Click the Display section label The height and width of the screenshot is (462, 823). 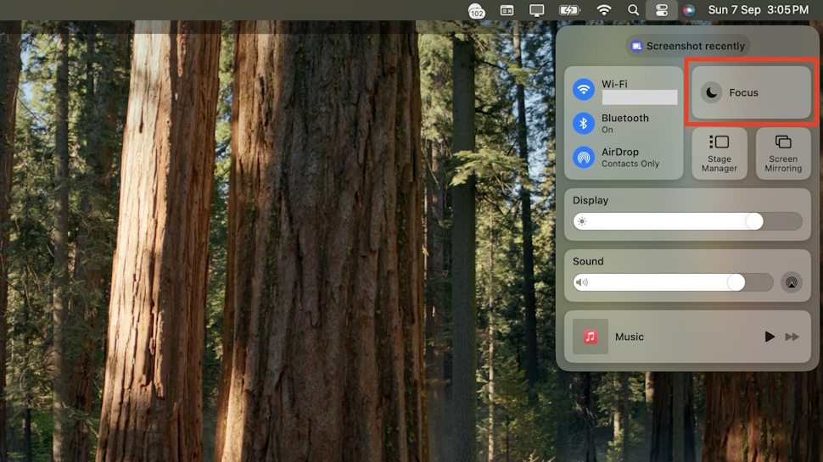coord(591,200)
